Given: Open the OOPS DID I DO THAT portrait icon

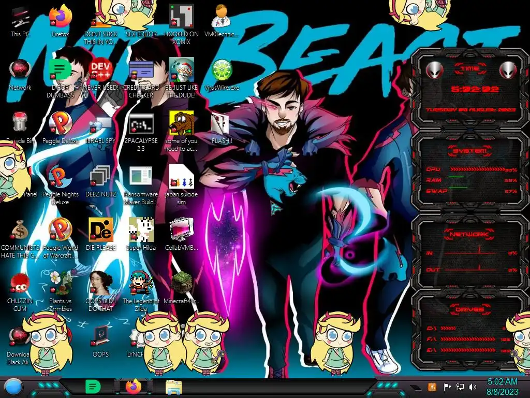Looking at the screenshot, I should pos(101,283).
